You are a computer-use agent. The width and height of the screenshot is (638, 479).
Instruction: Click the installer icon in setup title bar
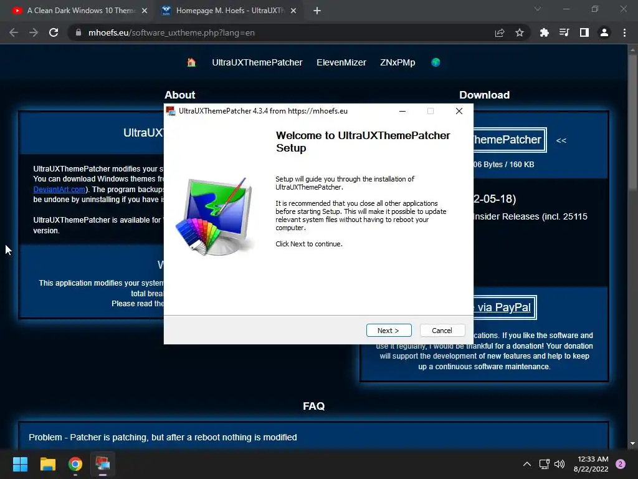point(171,111)
